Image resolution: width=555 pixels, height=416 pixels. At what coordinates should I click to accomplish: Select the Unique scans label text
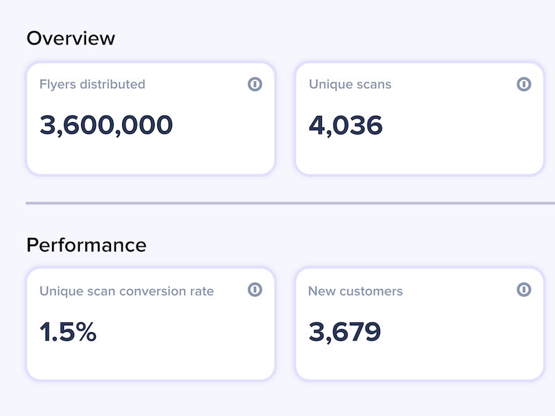click(x=350, y=85)
